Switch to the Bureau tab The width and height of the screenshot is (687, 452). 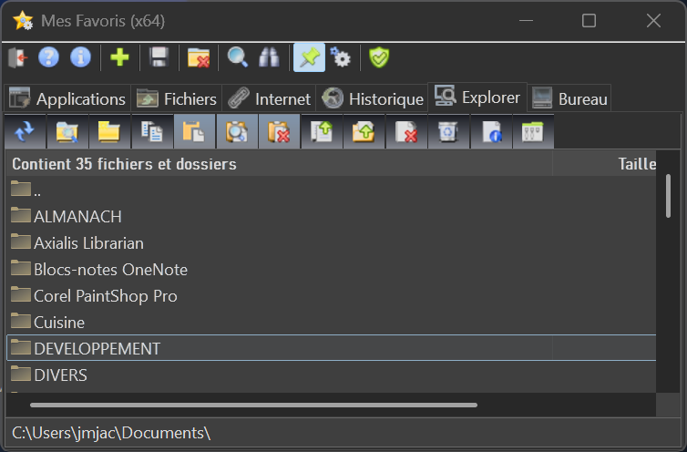tap(570, 98)
